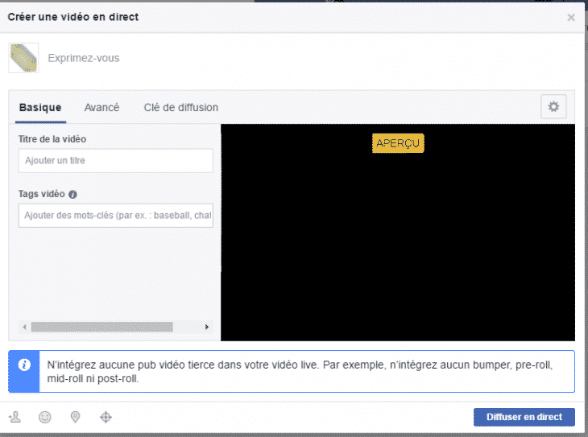Open the emoji feeling picker

click(x=45, y=417)
